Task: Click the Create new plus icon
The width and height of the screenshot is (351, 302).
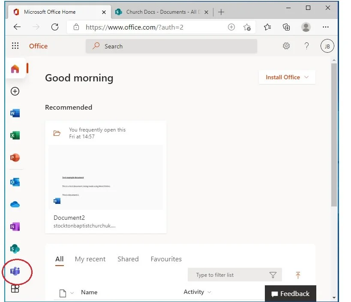Action: click(x=15, y=91)
